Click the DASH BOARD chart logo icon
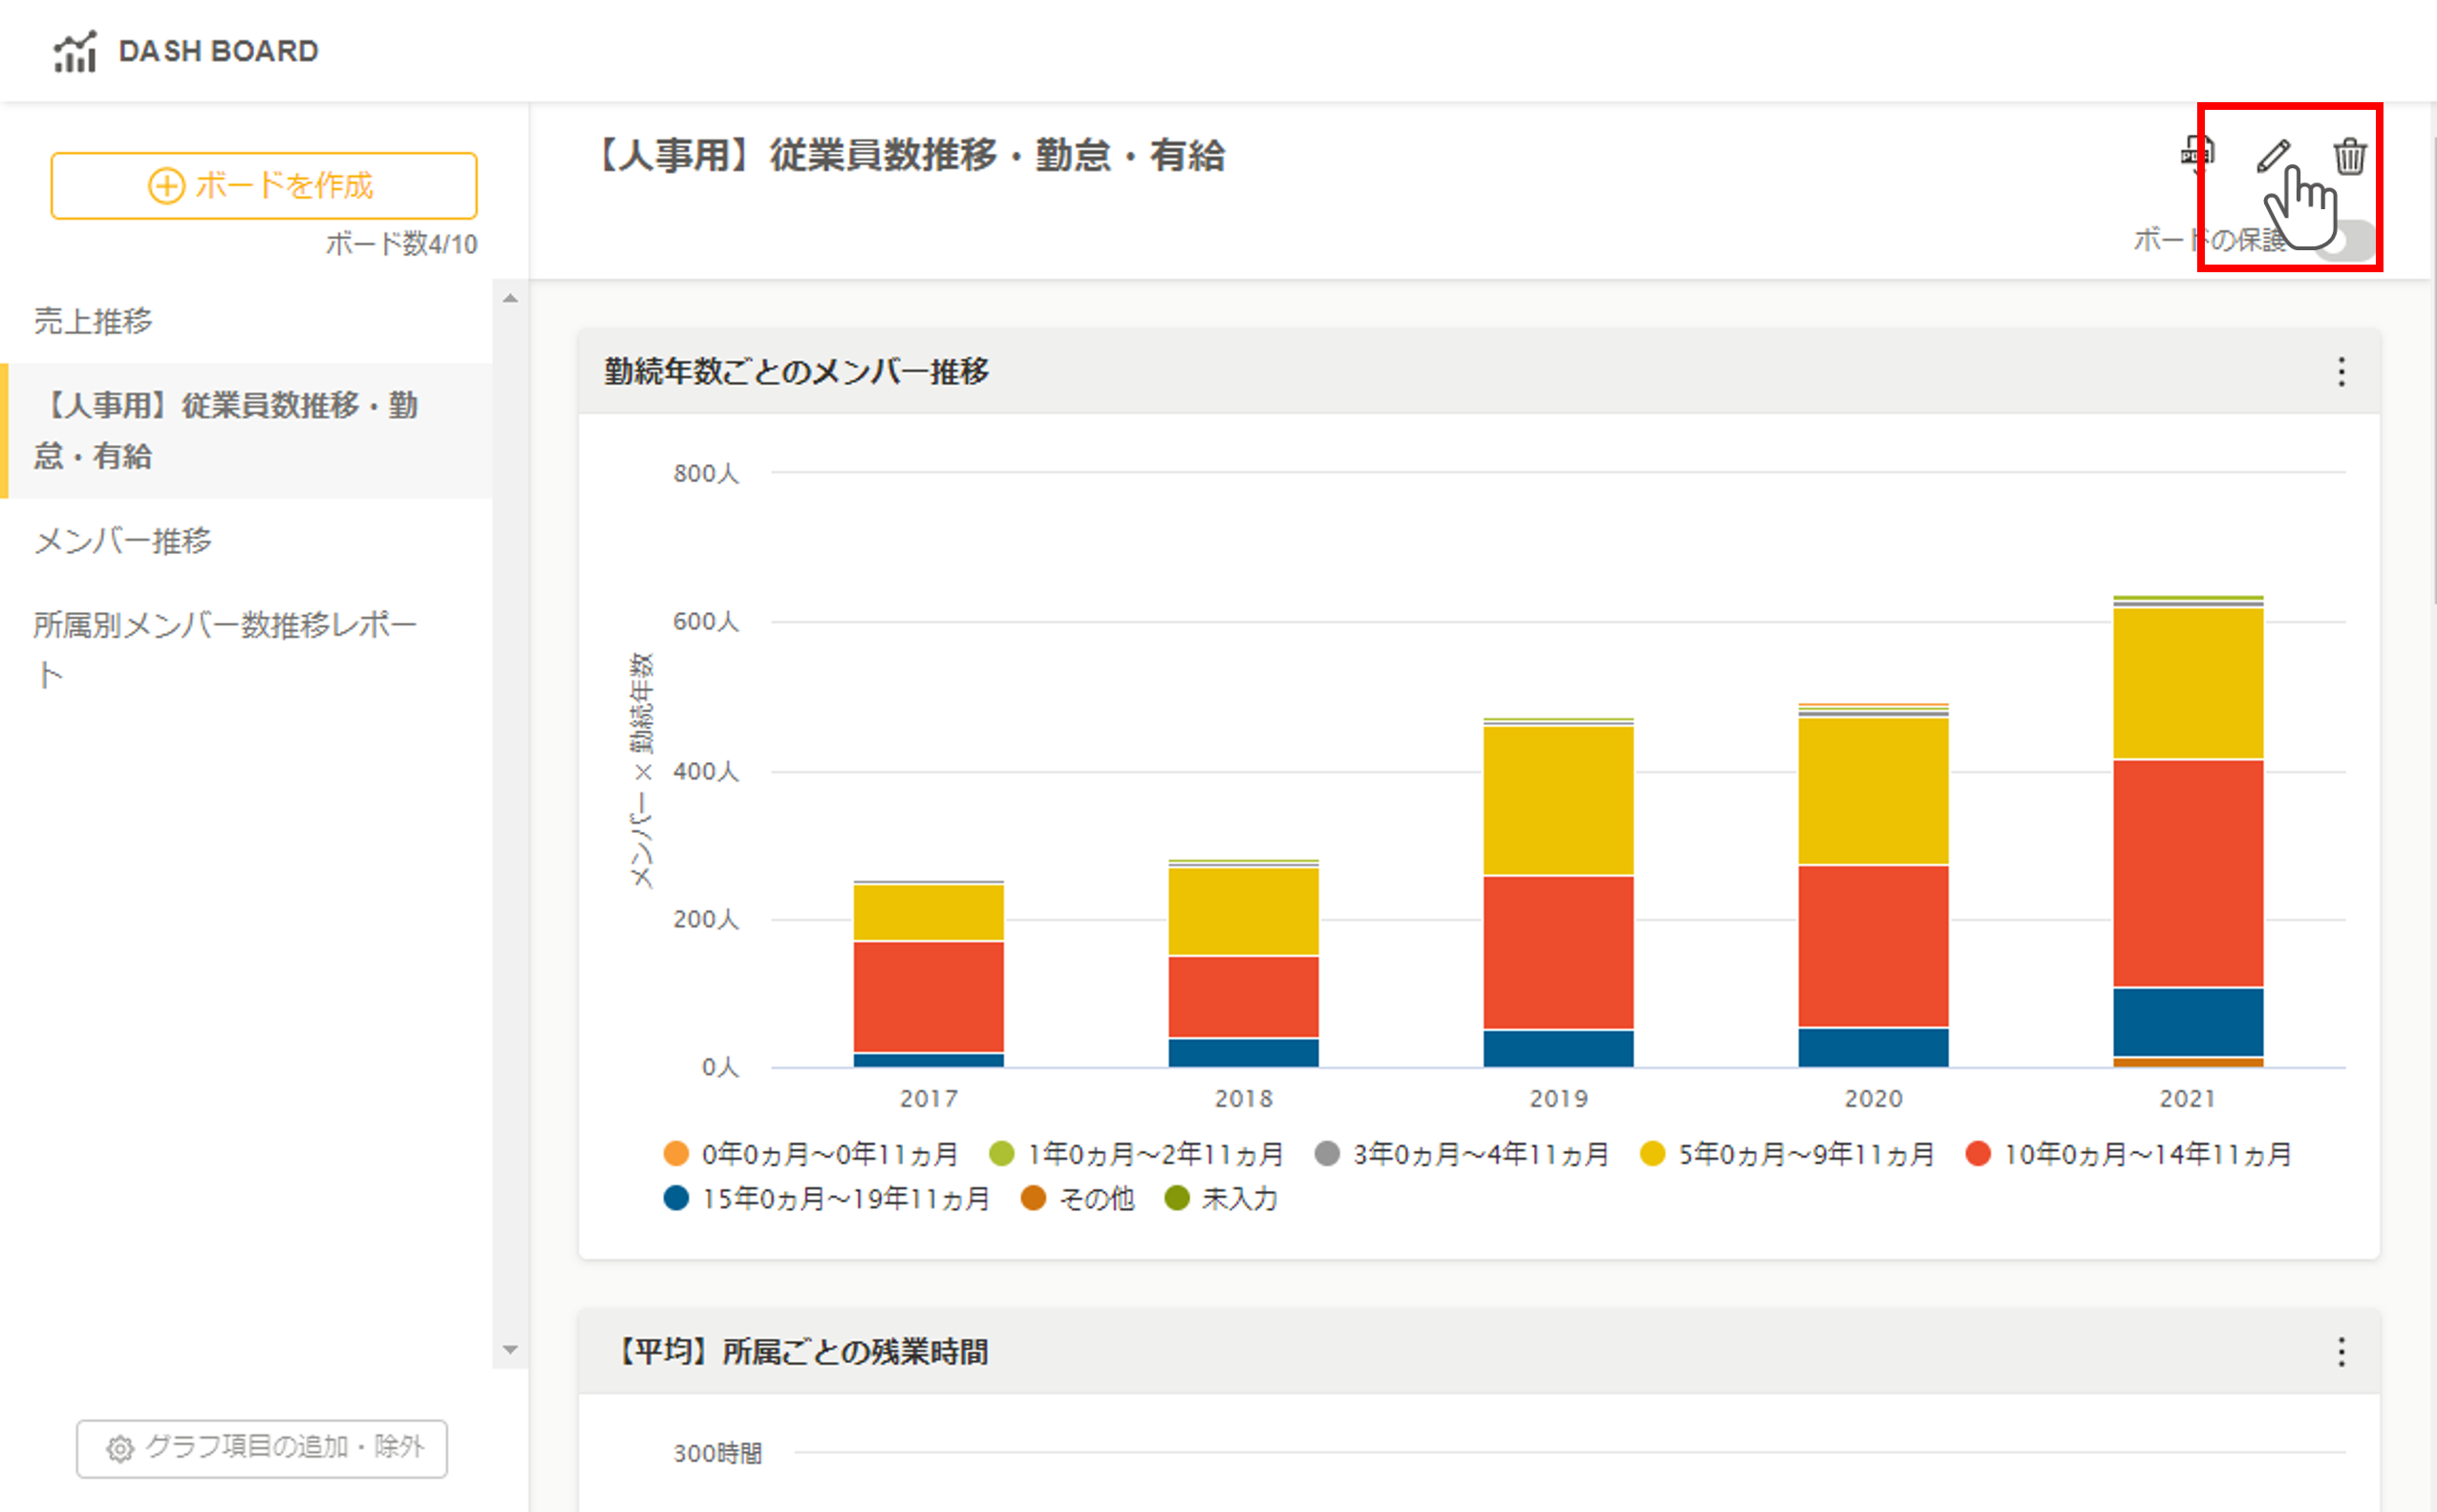The image size is (2437, 1512). pos(75,51)
